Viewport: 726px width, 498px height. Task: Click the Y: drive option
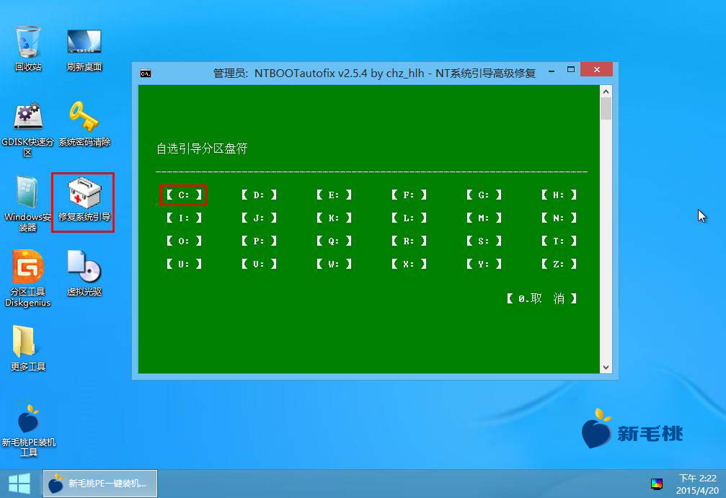(484, 264)
